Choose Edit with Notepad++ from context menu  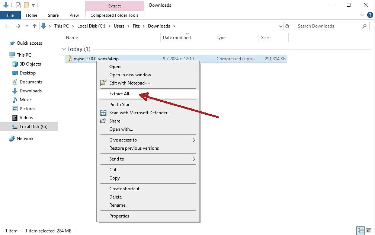click(x=148, y=83)
